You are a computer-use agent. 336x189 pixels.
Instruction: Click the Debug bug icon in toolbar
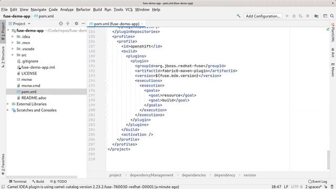pyautogui.click(x=294, y=16)
